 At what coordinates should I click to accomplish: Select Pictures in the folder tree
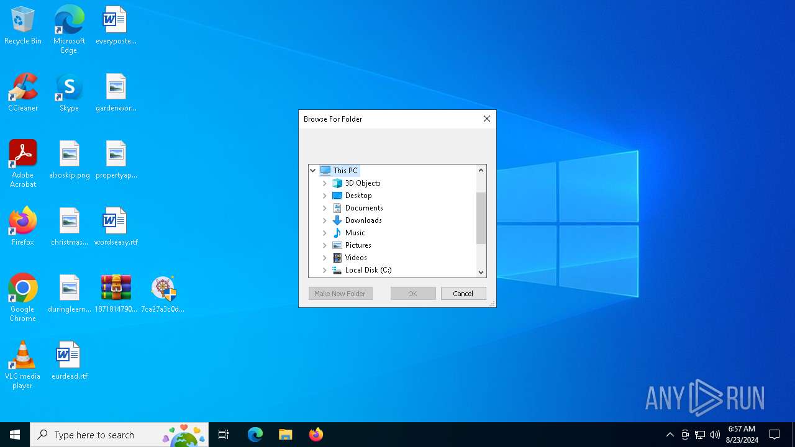352,245
